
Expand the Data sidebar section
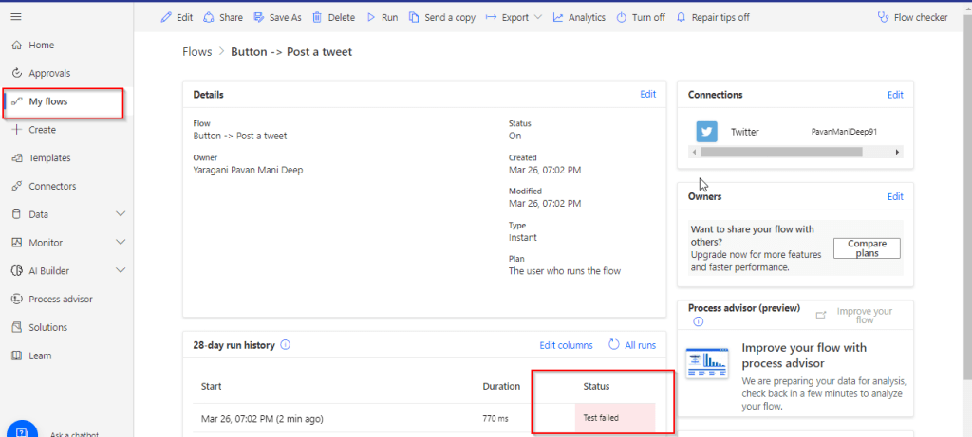(121, 214)
